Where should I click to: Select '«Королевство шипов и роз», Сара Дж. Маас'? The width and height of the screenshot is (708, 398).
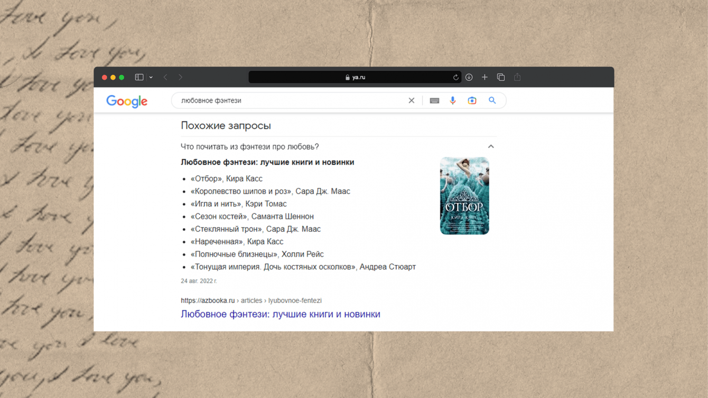[x=270, y=192]
